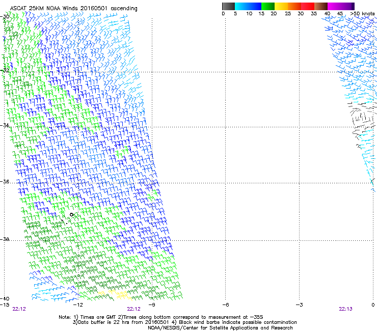Click the 22:12 time label below -15 longitude
Screen dimensions: 377x331
[x=19, y=309]
